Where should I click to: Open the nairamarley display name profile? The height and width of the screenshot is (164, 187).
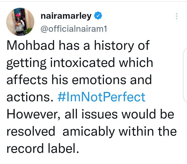[x=66, y=16]
